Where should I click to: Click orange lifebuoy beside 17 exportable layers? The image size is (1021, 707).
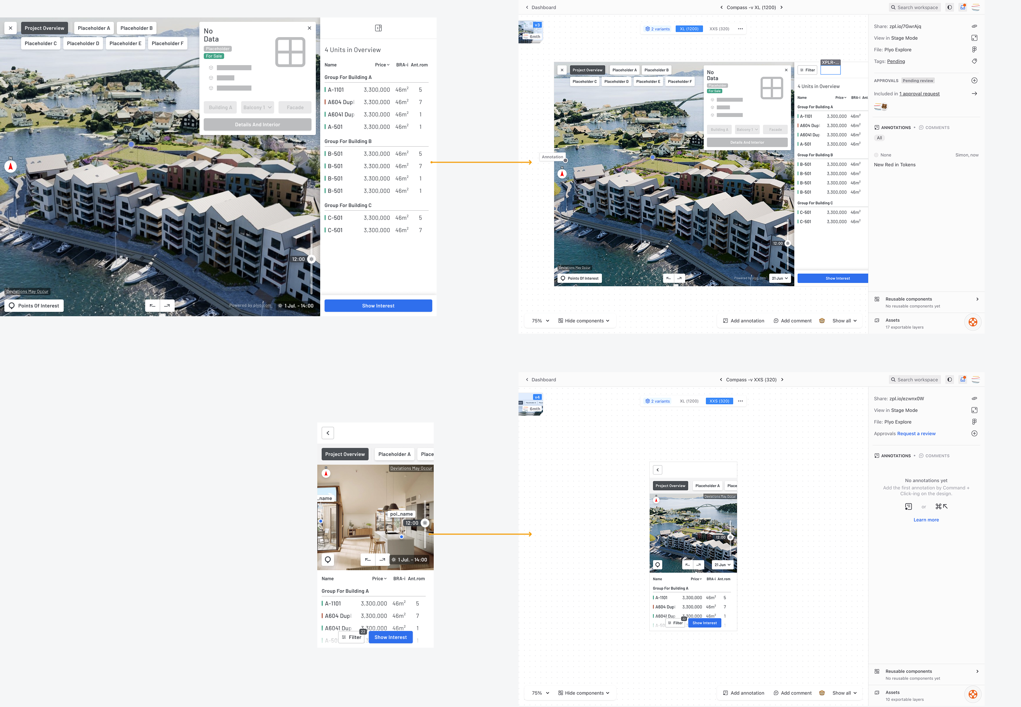(x=973, y=322)
